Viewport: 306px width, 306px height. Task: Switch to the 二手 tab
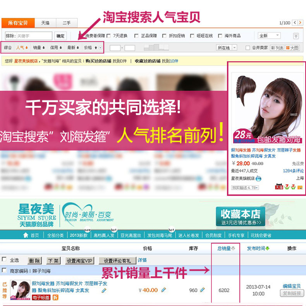(67, 23)
